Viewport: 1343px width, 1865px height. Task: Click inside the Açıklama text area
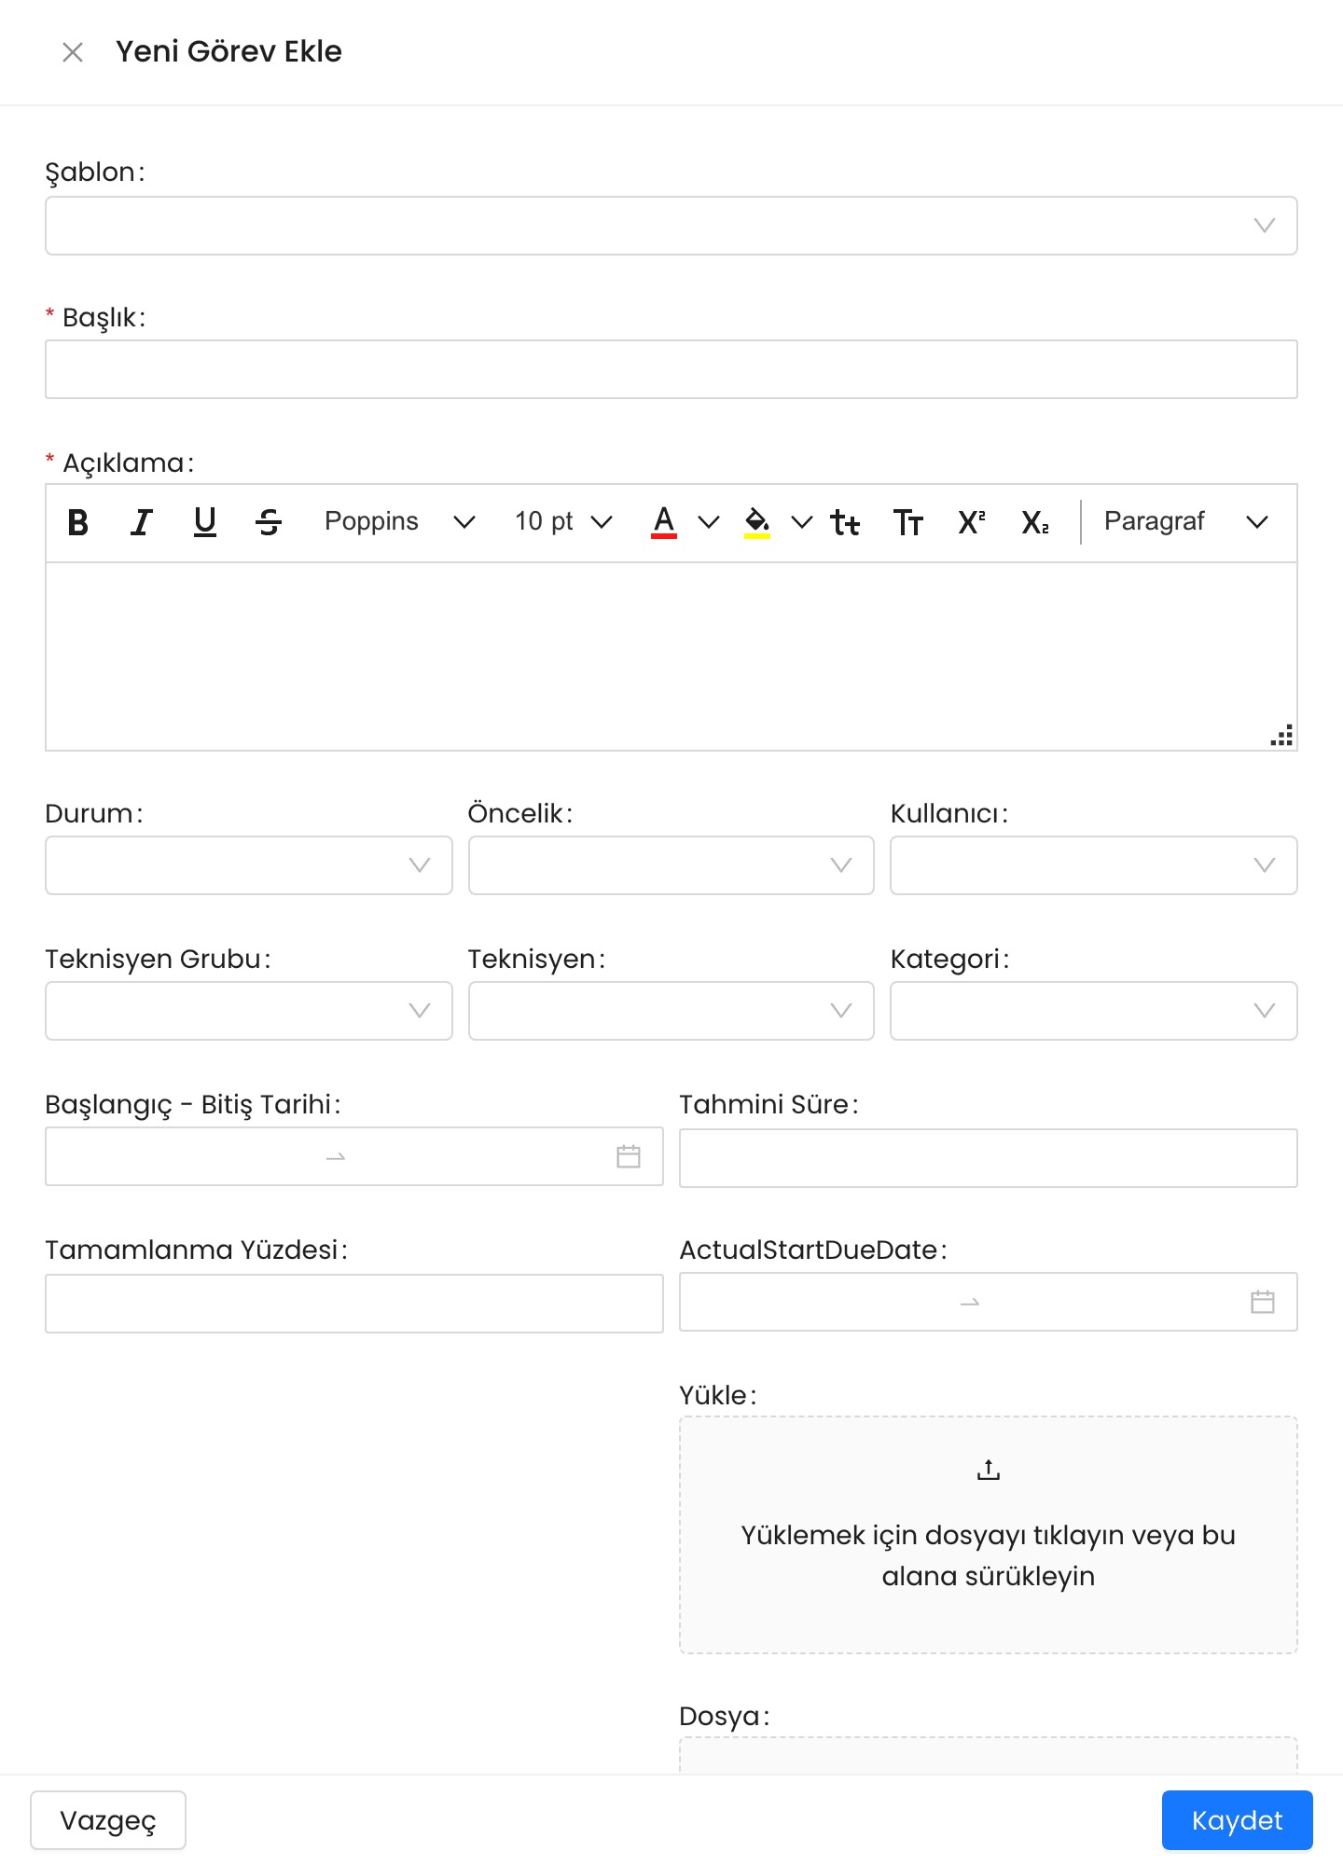671,656
